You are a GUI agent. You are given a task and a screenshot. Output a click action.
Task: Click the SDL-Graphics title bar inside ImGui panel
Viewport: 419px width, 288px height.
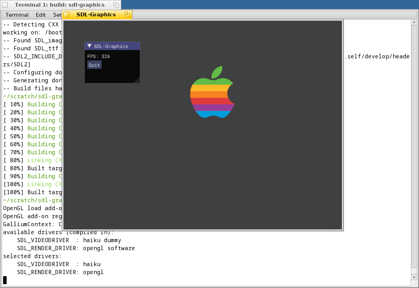[112, 46]
